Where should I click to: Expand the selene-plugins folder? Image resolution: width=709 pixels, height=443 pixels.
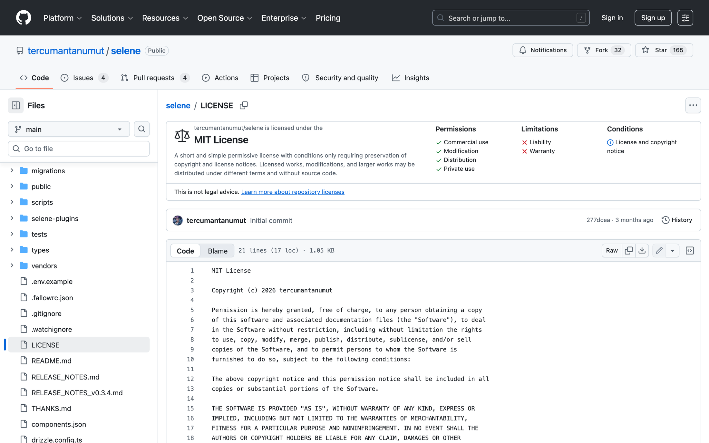(12, 218)
